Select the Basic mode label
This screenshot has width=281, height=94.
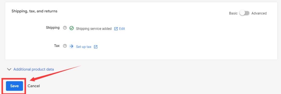coord(233,13)
